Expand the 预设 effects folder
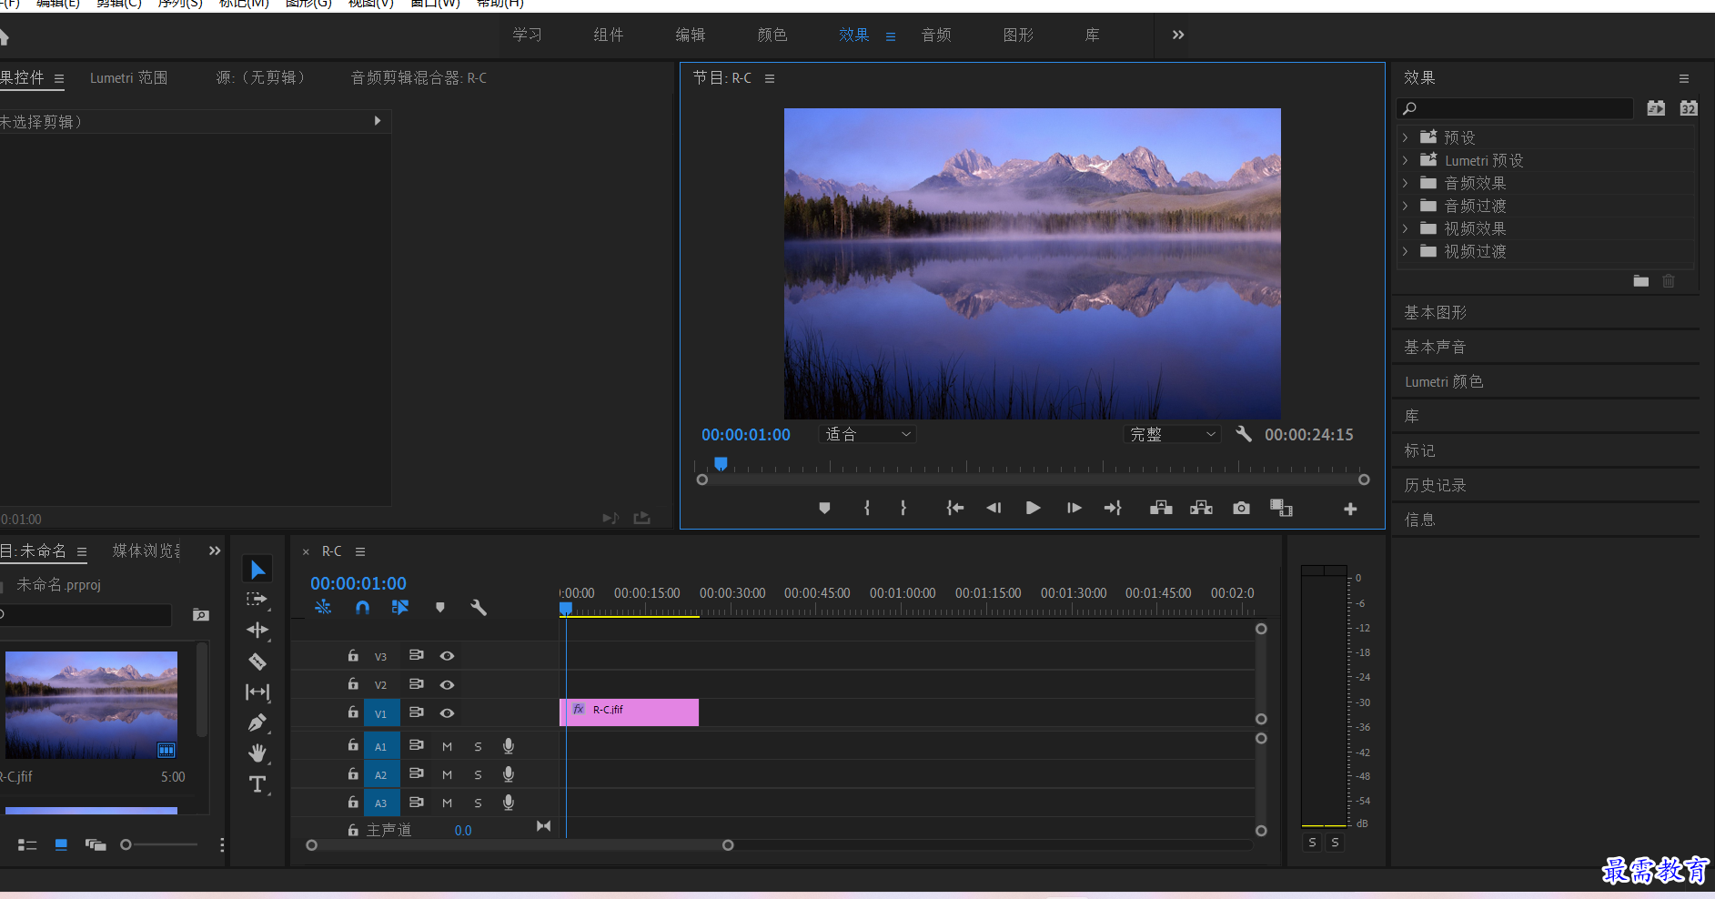The image size is (1715, 899). click(1406, 137)
